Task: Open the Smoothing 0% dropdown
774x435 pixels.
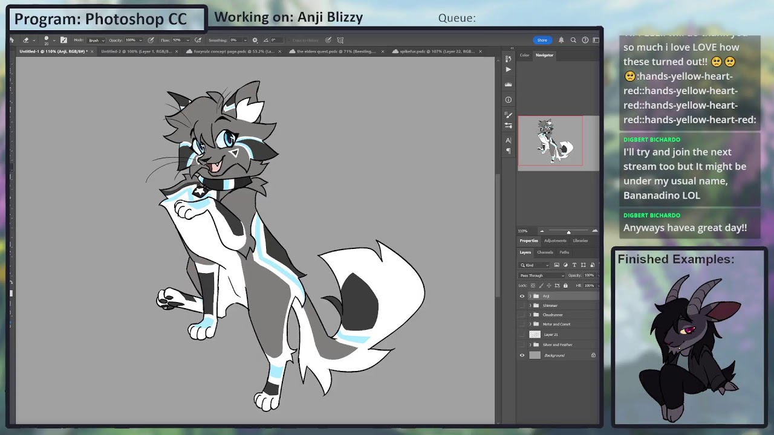Action: pyautogui.click(x=238, y=40)
